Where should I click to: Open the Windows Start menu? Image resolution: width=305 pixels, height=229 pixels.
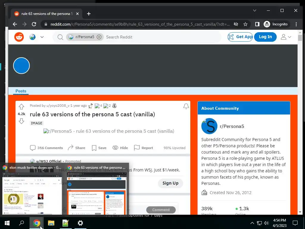click(x=7, y=223)
